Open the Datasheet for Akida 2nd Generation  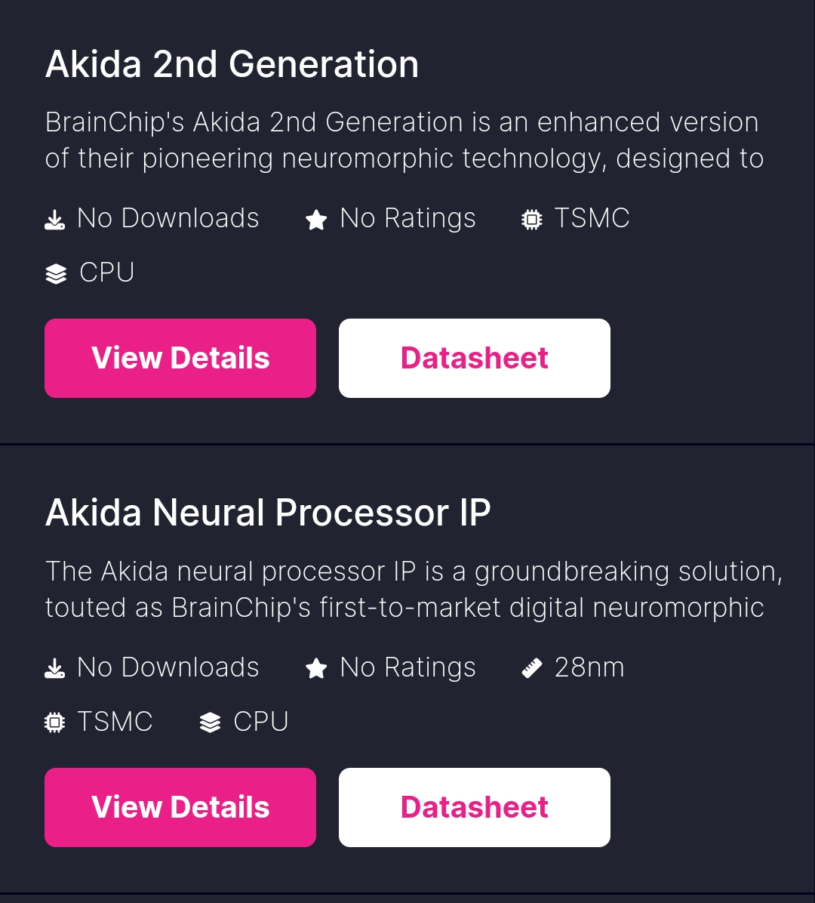pyautogui.click(x=474, y=358)
